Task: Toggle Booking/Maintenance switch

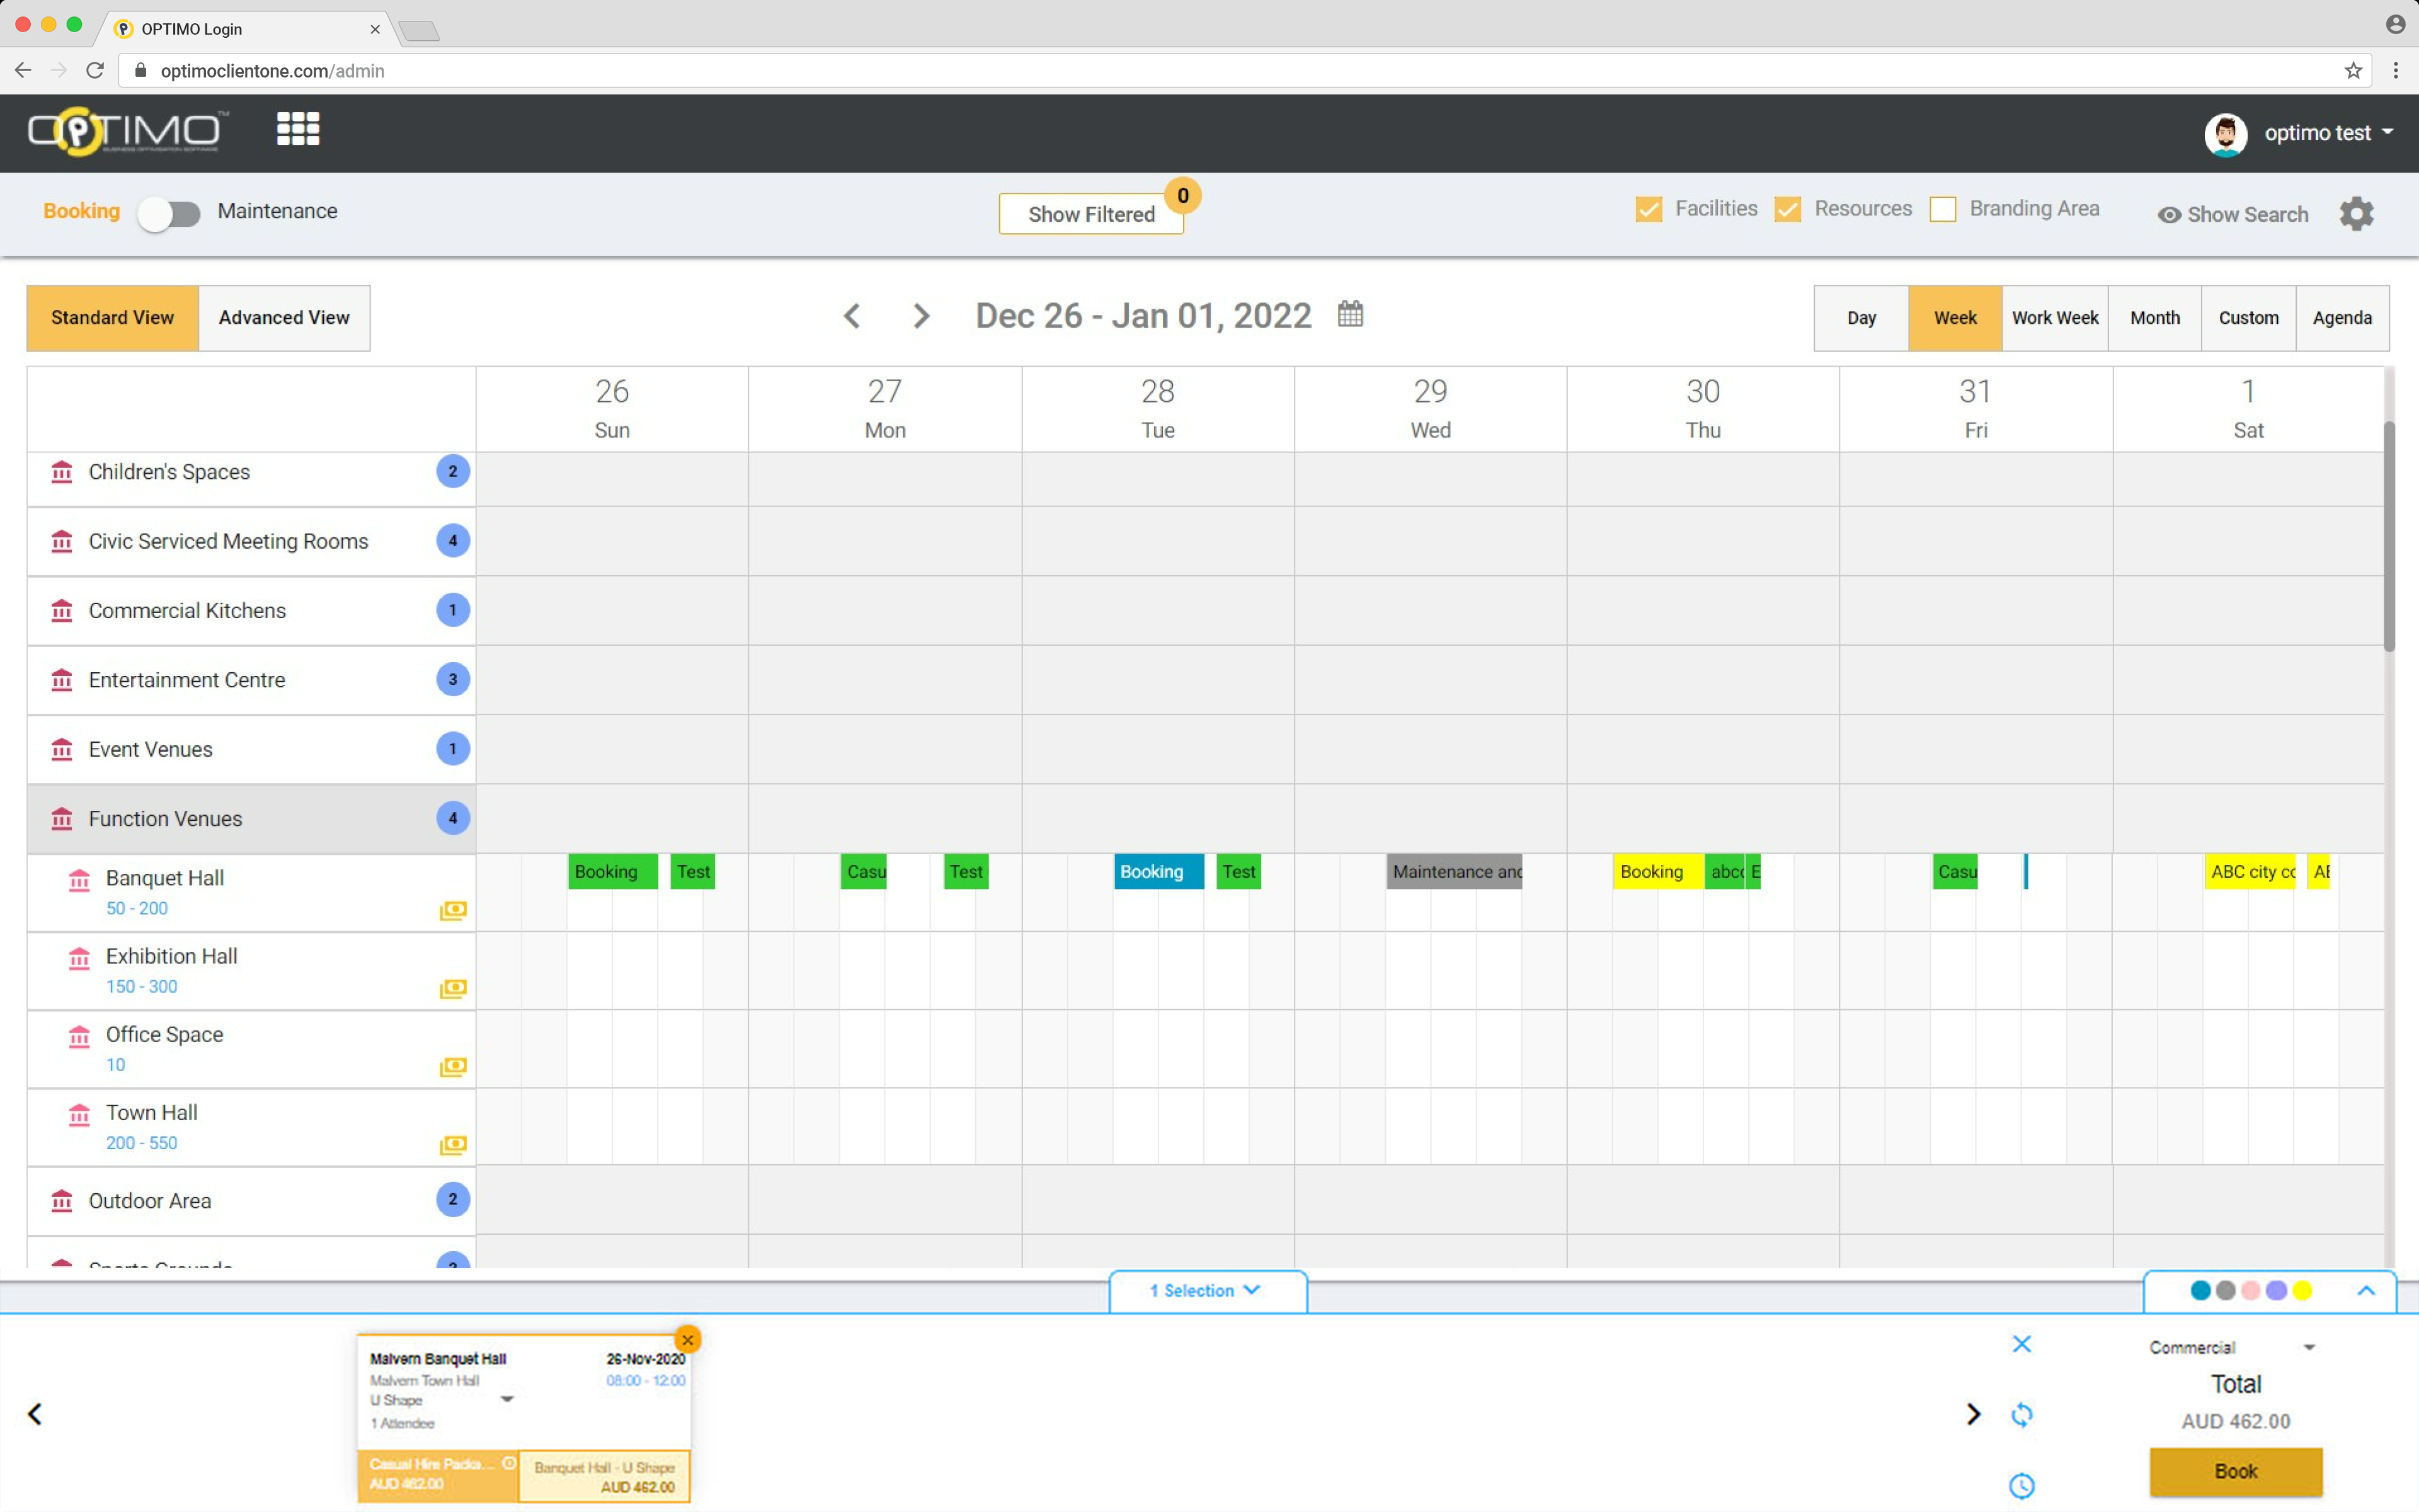Action: point(169,213)
